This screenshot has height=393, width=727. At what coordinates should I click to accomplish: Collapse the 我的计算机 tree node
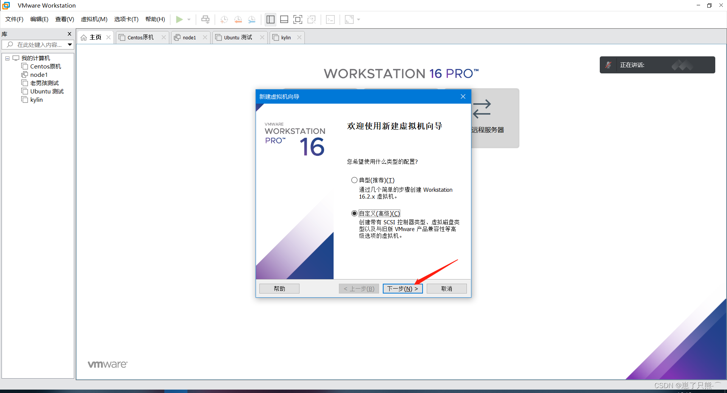pos(7,58)
